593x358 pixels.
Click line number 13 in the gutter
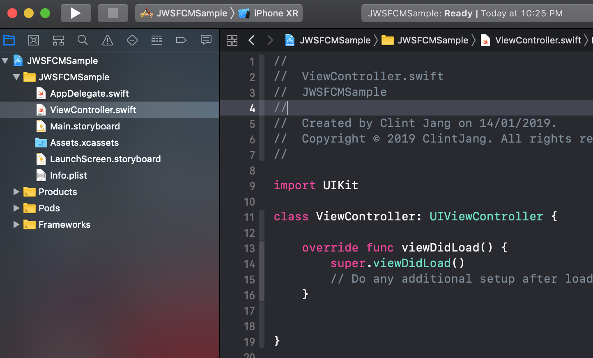[x=249, y=248]
